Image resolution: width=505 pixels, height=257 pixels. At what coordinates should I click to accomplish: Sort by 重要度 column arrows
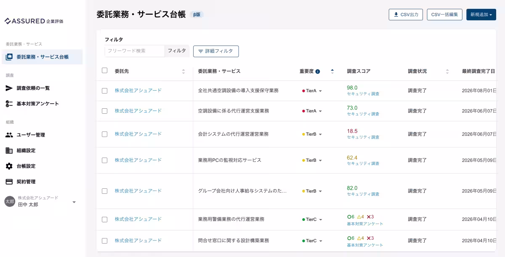coord(332,72)
